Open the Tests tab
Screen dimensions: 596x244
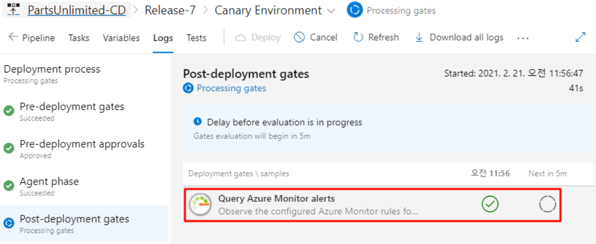196,37
